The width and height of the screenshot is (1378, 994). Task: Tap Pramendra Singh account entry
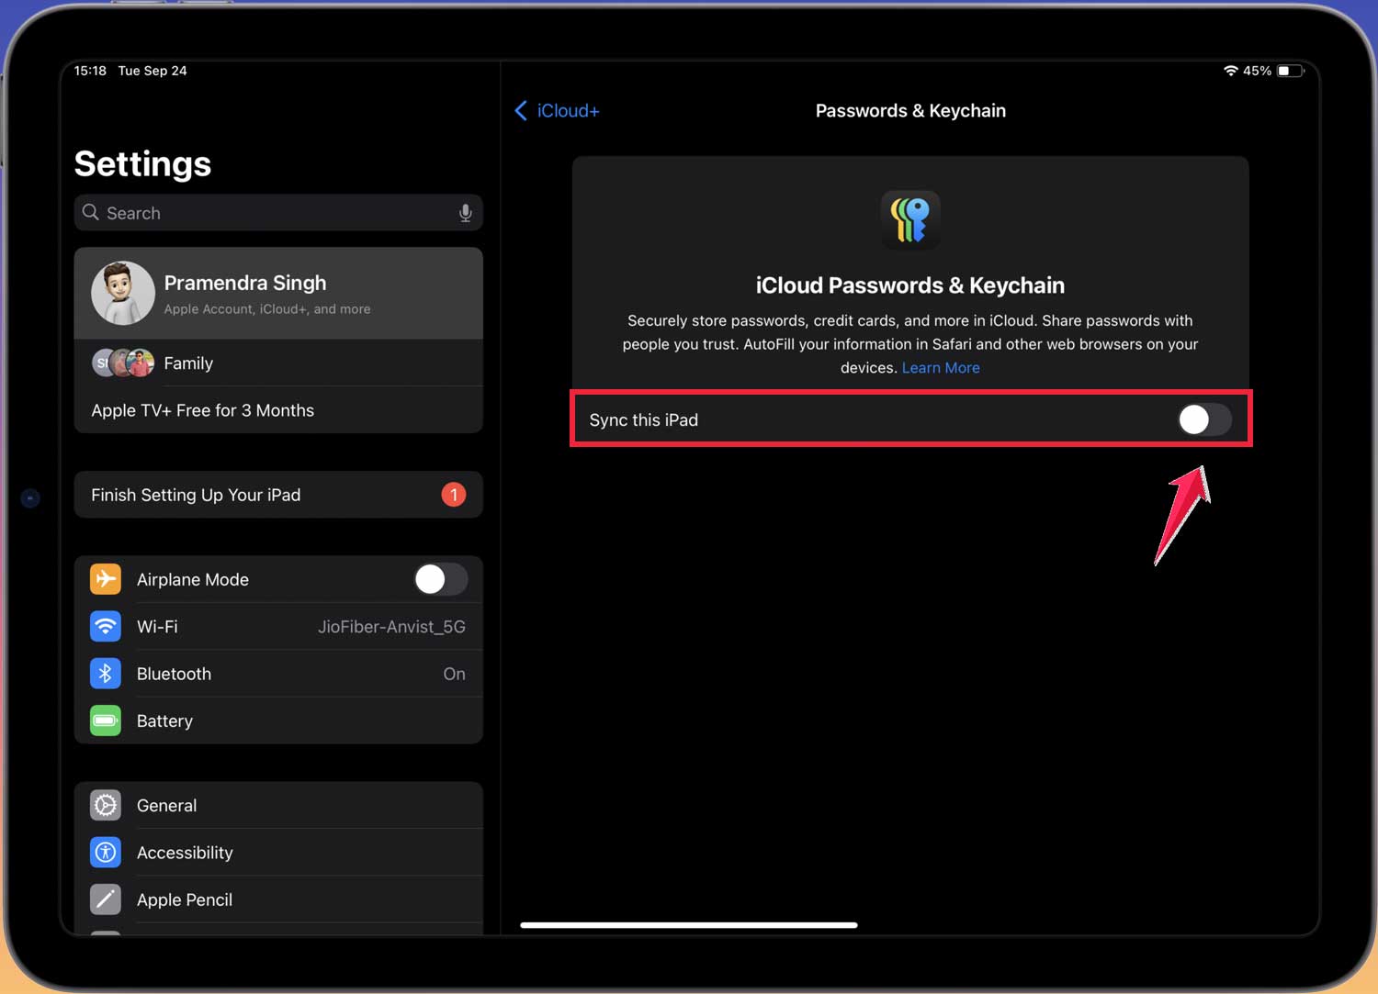(245, 292)
